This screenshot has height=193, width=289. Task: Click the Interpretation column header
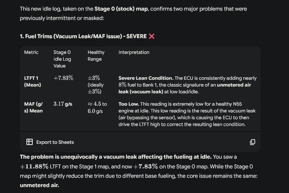pyautogui.click(x=134, y=53)
